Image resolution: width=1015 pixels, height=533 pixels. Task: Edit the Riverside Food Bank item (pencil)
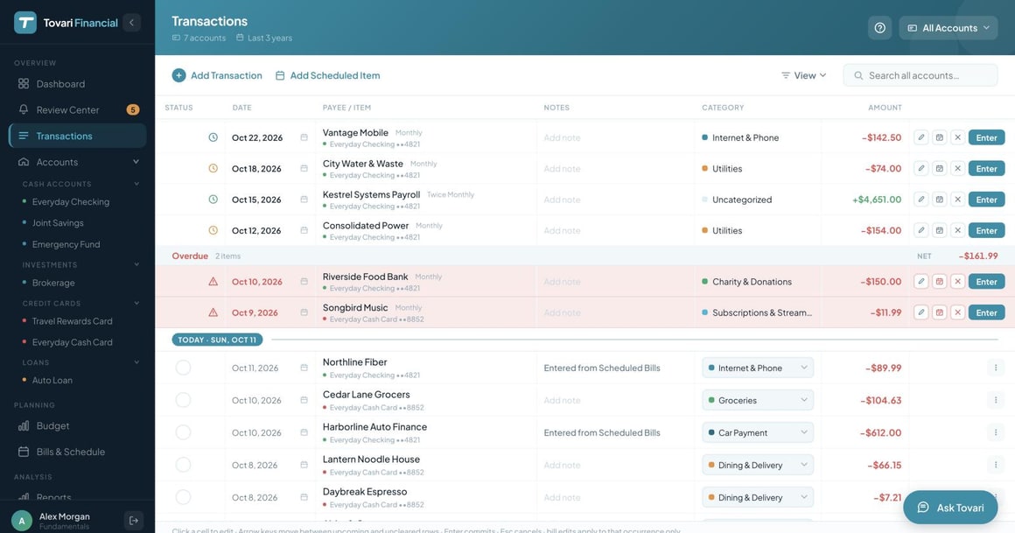(x=921, y=282)
